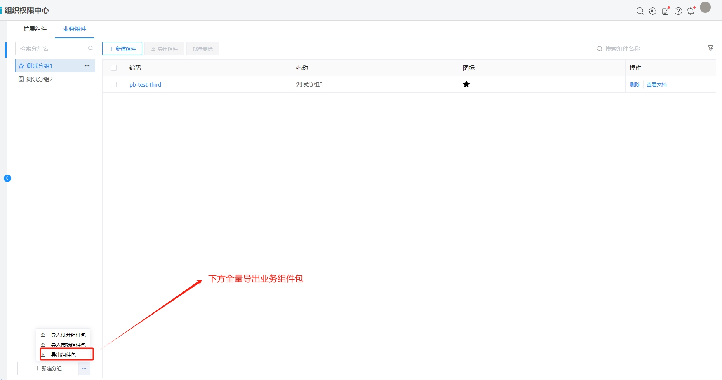
Task: Open the 测试分组1 more options ellipsis
Action: coord(87,66)
